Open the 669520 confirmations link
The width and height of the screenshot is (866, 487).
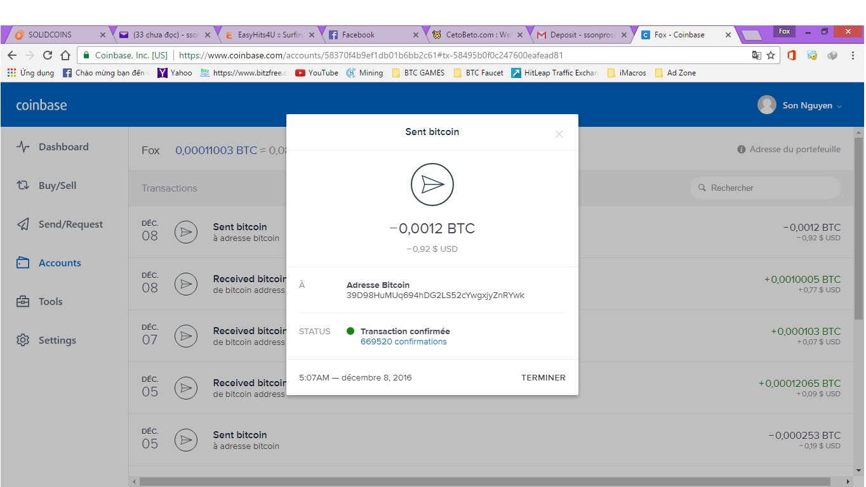point(404,342)
